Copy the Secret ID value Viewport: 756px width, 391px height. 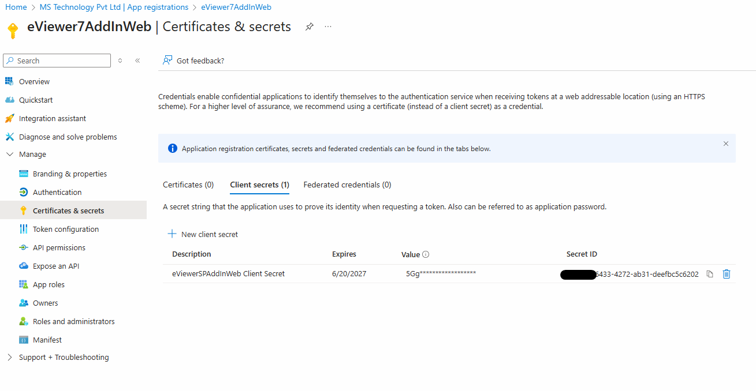(710, 274)
